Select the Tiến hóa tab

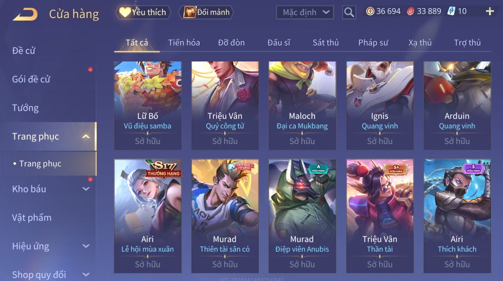click(184, 43)
